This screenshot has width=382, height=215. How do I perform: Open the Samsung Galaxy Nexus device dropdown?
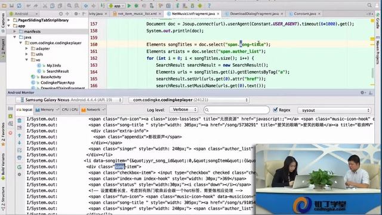click(69, 100)
